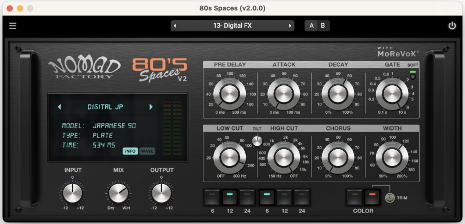The height and width of the screenshot is (224, 465).
Task: Click the WIDTH knob
Action: (392, 157)
